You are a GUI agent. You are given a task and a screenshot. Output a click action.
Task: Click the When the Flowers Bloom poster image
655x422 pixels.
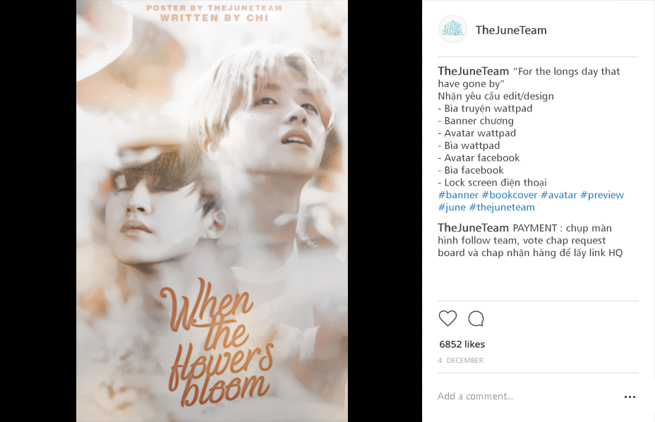(212, 211)
